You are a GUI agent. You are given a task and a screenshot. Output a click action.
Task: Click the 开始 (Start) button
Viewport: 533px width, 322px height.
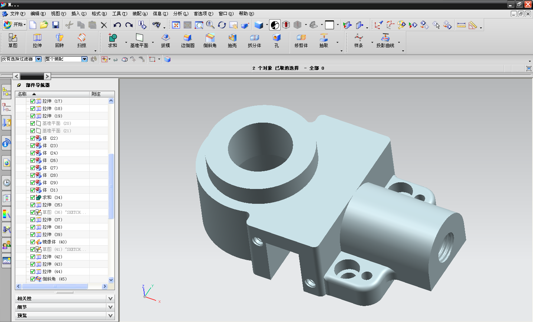(14, 24)
